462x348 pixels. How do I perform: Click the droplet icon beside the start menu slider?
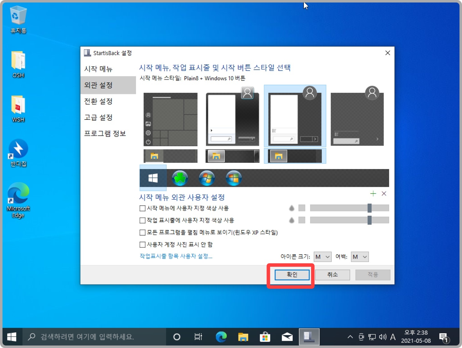pyautogui.click(x=292, y=208)
